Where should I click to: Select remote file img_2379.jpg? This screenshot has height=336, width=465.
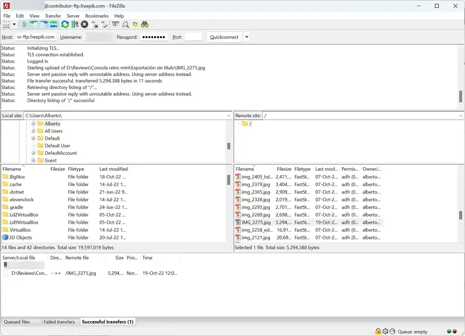pos(256,184)
